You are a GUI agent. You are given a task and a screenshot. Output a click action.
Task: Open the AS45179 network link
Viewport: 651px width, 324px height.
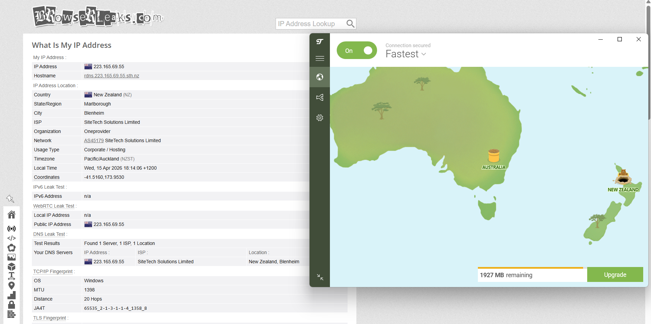click(x=94, y=140)
